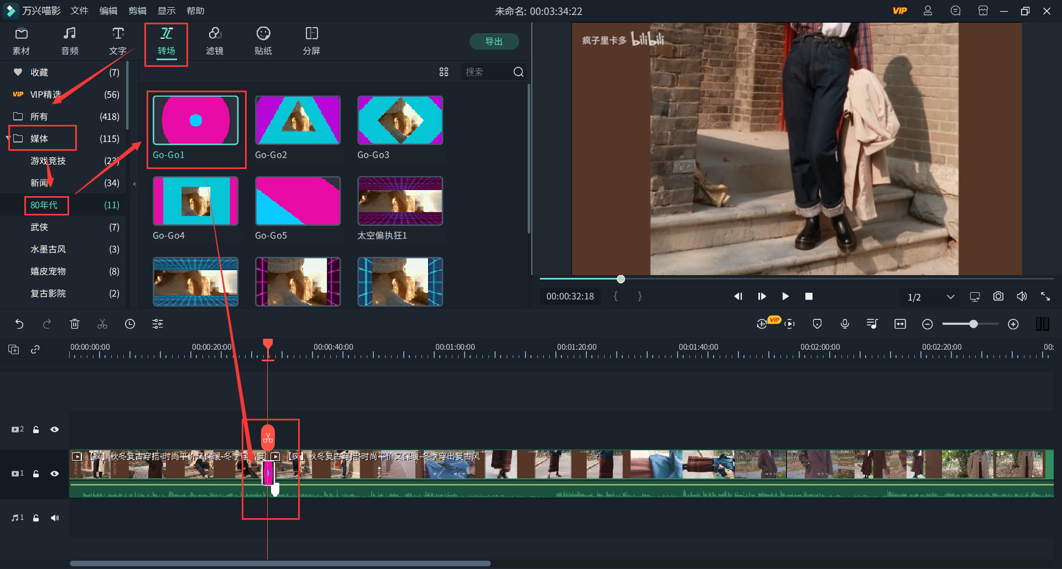
Task: Click the 导出 export button
Action: tap(493, 41)
